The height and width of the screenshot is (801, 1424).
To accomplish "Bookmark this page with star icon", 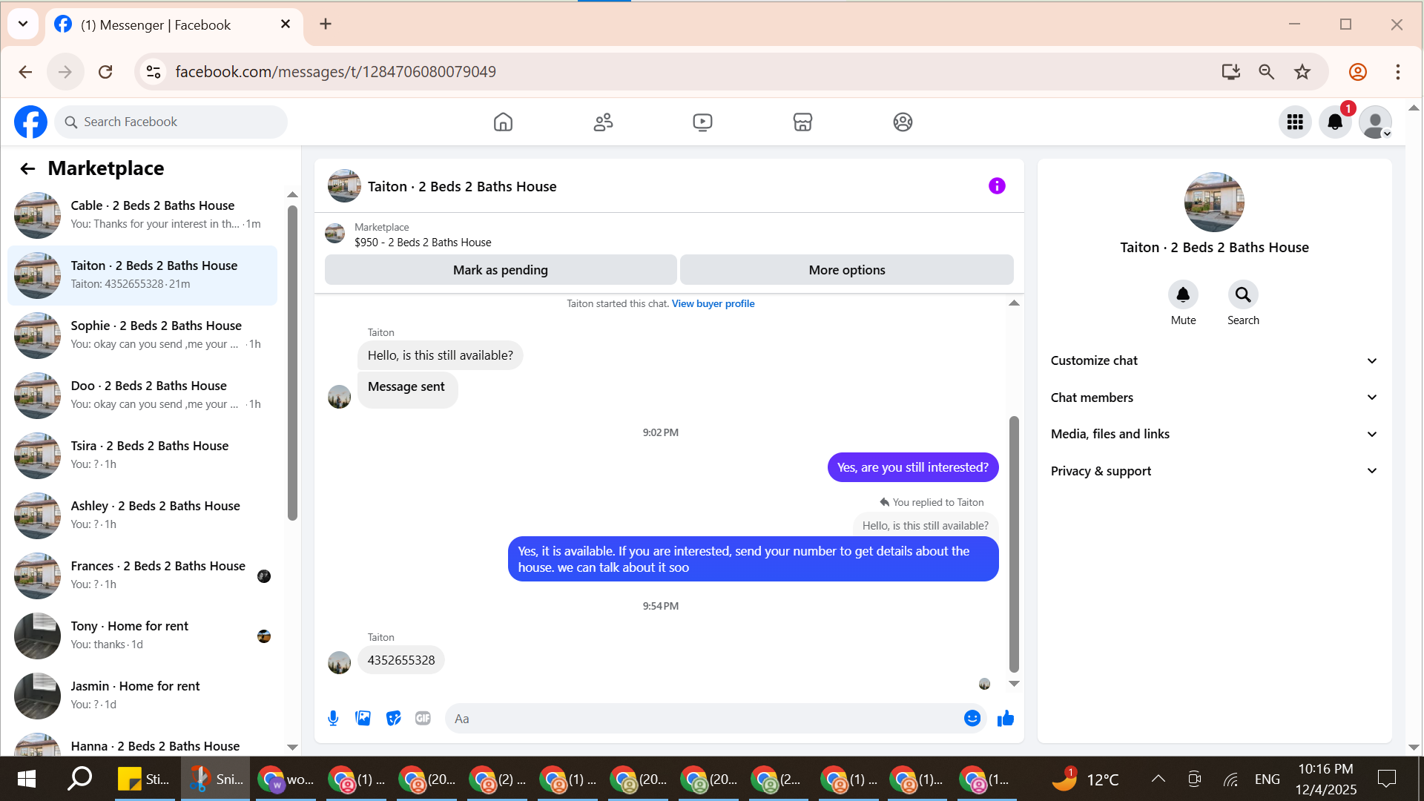I will (x=1302, y=72).
